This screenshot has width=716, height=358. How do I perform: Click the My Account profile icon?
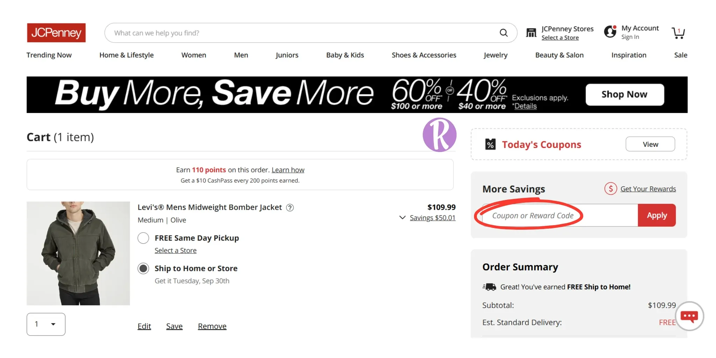click(x=610, y=32)
